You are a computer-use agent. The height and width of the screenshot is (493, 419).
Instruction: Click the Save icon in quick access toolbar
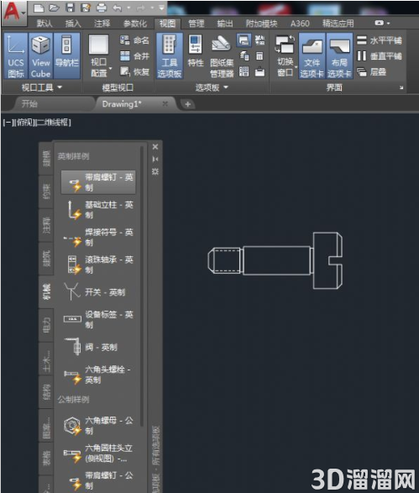pos(70,8)
